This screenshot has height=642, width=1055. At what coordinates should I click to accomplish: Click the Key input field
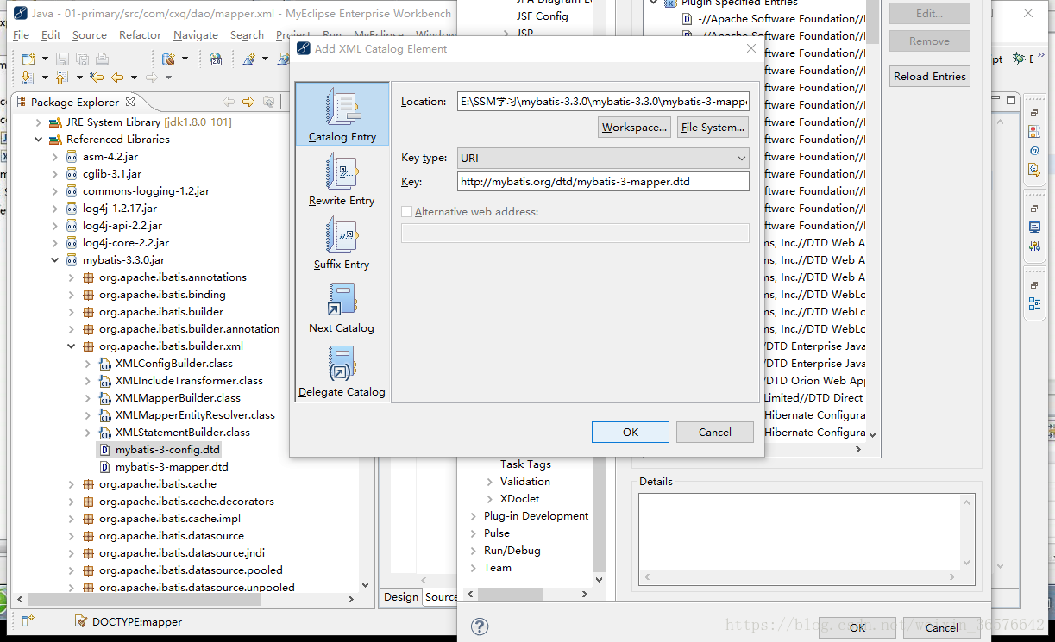coord(603,182)
